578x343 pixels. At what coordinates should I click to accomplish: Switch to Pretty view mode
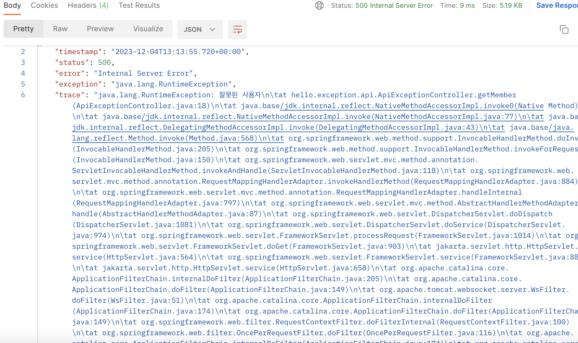click(23, 29)
